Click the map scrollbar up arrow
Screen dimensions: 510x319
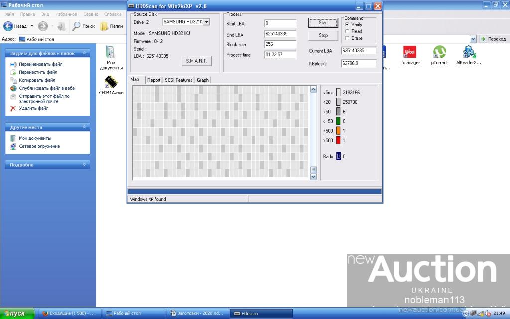tap(313, 90)
